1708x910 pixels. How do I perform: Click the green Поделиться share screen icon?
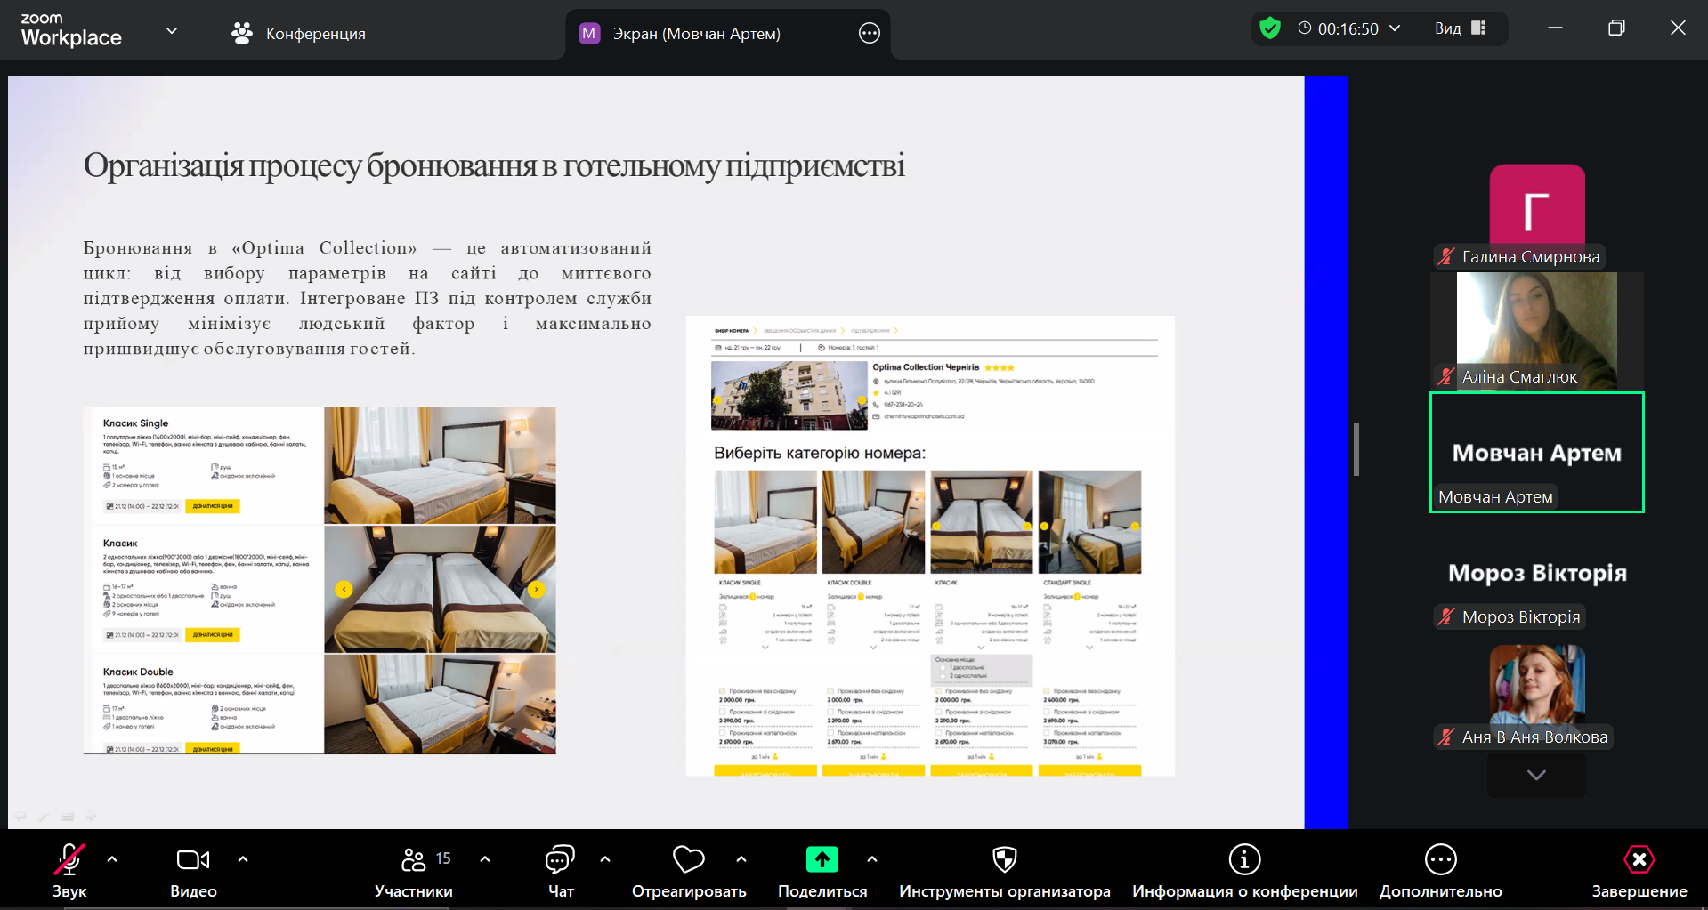822,860
